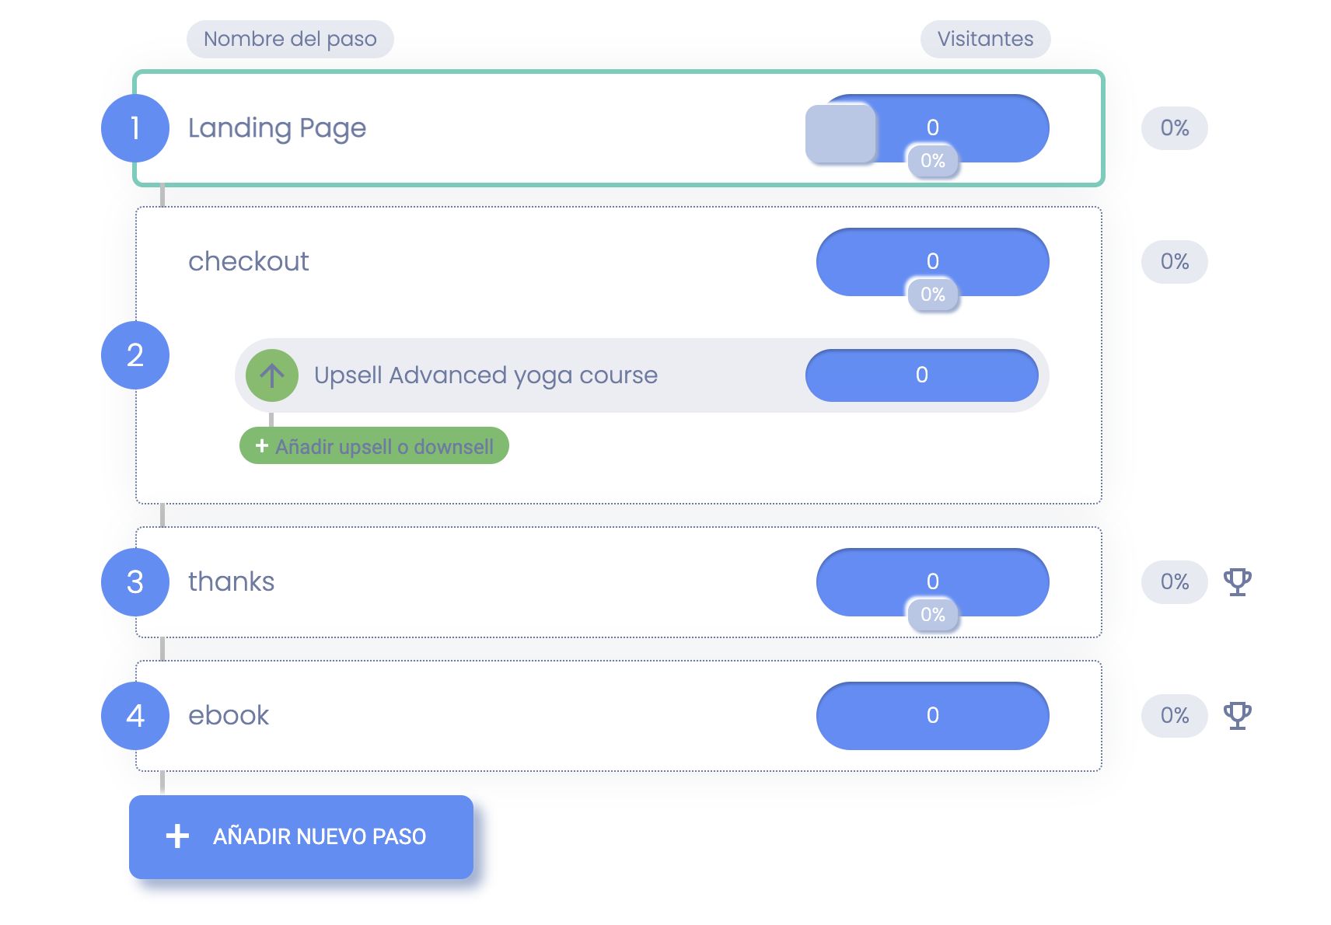This screenshot has width=1331, height=925.
Task: Click the AÑADIR NUEVO PASO button
Action: (x=301, y=837)
